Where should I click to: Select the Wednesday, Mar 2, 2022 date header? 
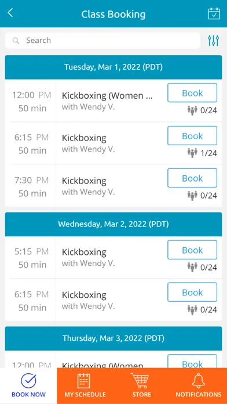(113, 224)
